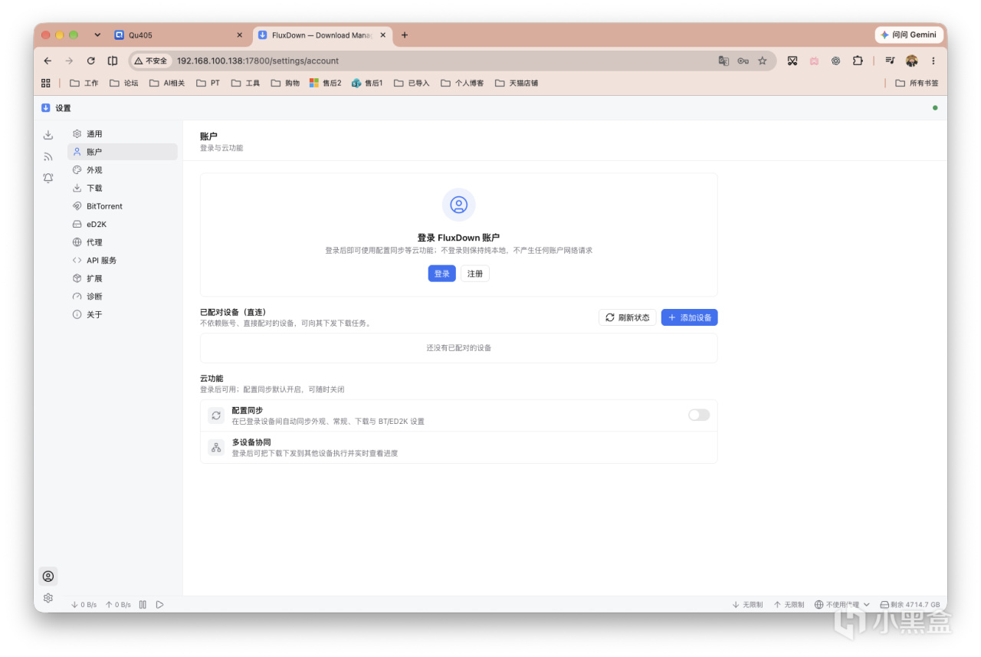This screenshot has width=981, height=657.
Task: Click the settings gear at rail bottom
Action: pyautogui.click(x=48, y=598)
